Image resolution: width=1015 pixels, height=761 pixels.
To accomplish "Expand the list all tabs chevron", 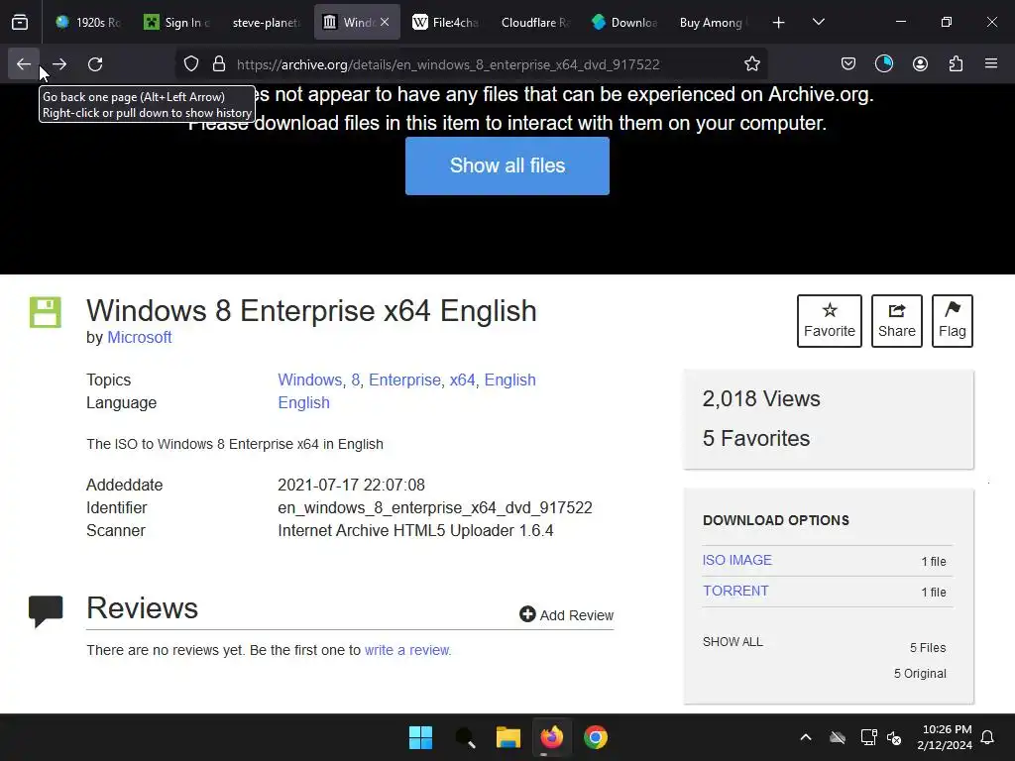I will (x=818, y=23).
